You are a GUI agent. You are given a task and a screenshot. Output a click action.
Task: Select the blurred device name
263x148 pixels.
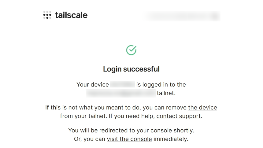click(123, 84)
